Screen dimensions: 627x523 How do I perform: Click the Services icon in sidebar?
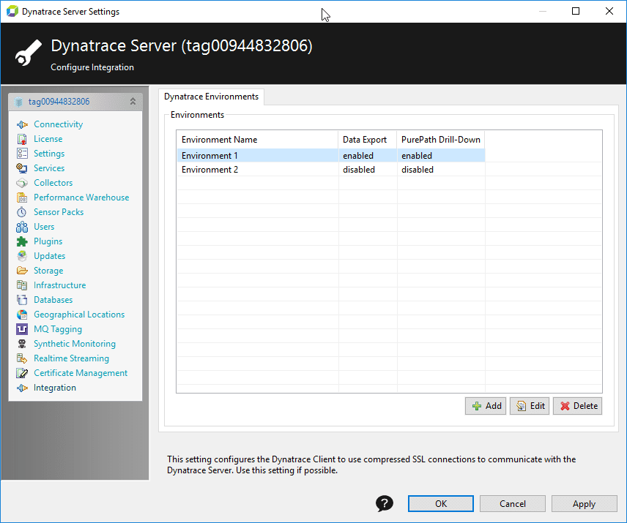(x=22, y=168)
